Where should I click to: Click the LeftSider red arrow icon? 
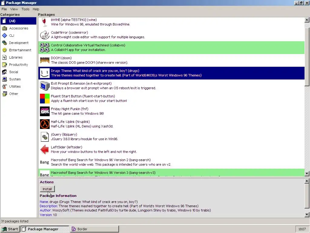[45, 150]
